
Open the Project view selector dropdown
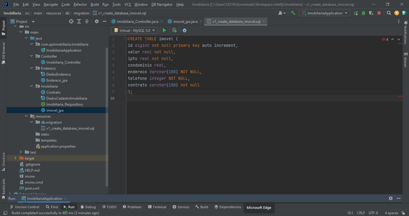pos(23,21)
